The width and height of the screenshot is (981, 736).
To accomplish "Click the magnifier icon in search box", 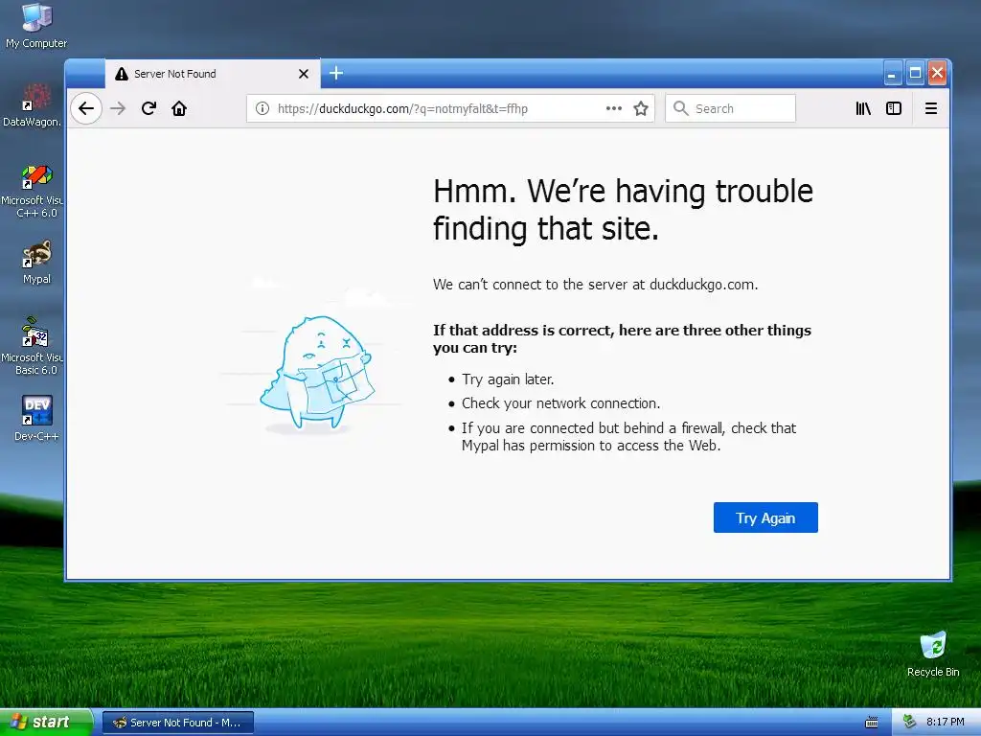I will click(681, 108).
